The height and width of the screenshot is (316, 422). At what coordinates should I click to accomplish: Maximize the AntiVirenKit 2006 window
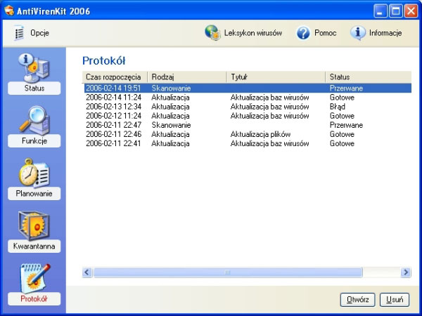point(395,11)
